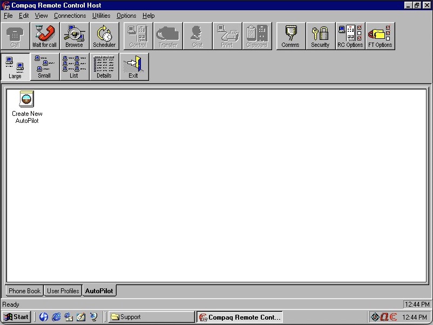Viewport: 433px width, 325px height.
Task: Click the Call toolbar icon
Action: coord(15,36)
